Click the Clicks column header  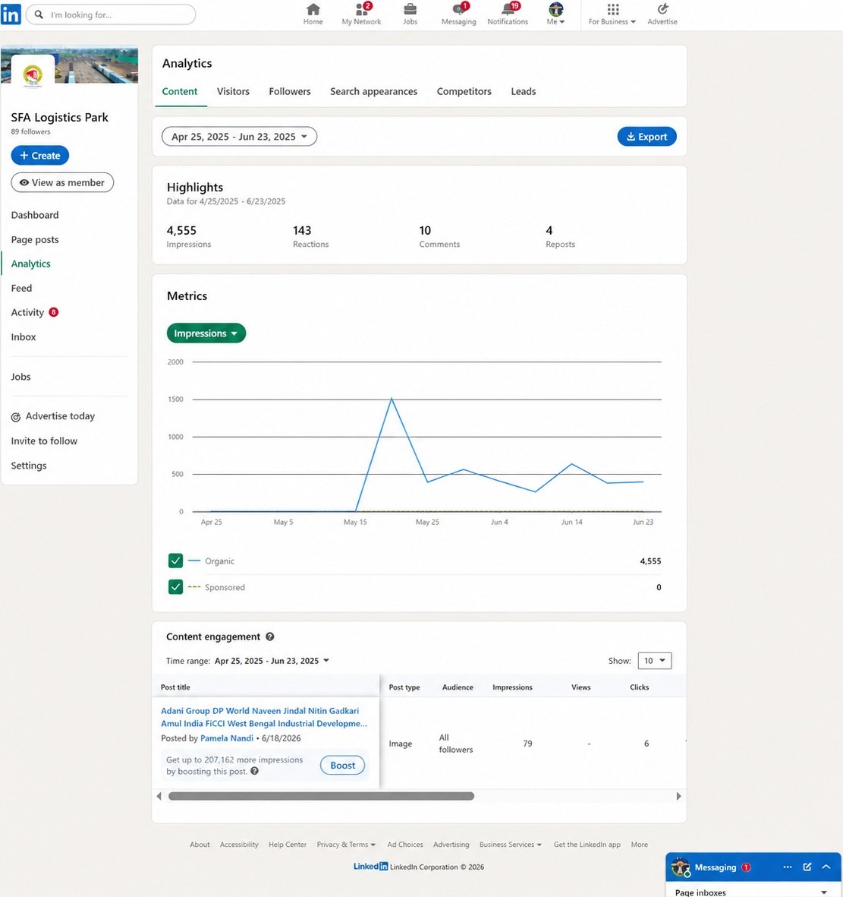tap(639, 687)
